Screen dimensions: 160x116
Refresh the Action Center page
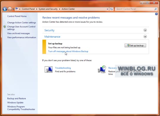111,9
